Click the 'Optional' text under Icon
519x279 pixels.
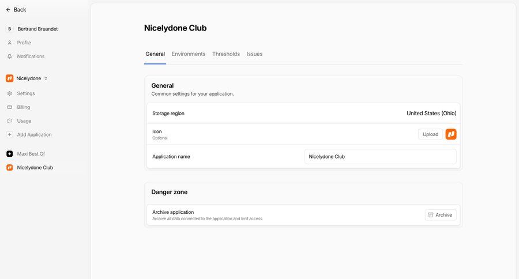160,138
